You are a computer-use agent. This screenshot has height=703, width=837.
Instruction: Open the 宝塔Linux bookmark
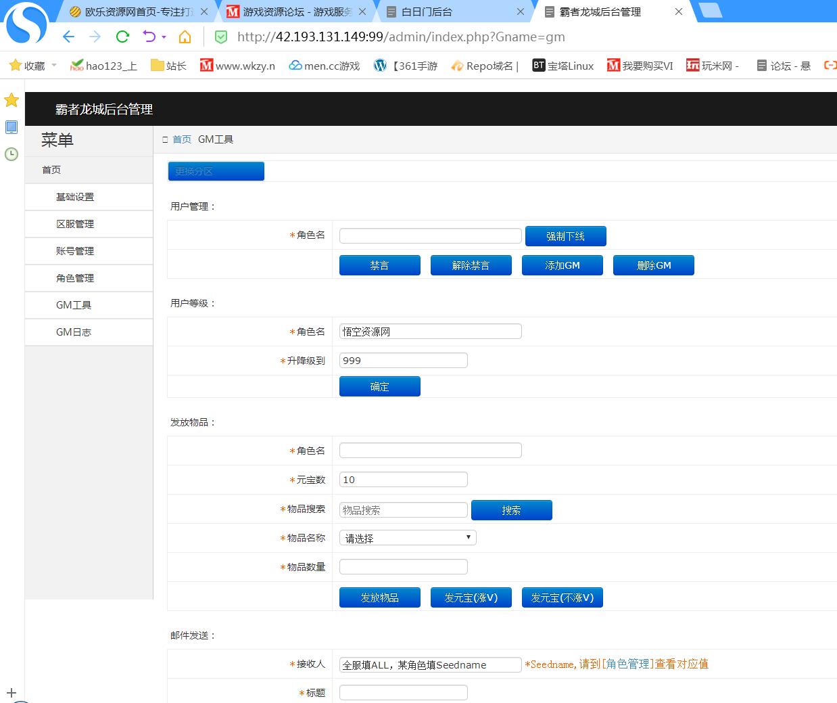click(x=563, y=66)
